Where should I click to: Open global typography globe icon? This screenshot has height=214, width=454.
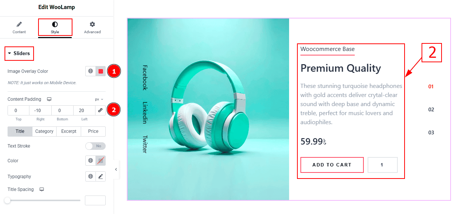[91, 176]
